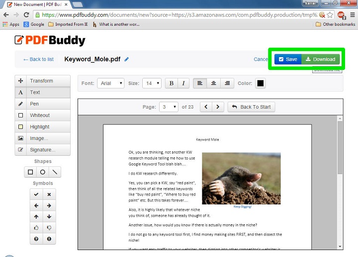Align text to the right
Viewport: 358px width, 257px height.
227,83
